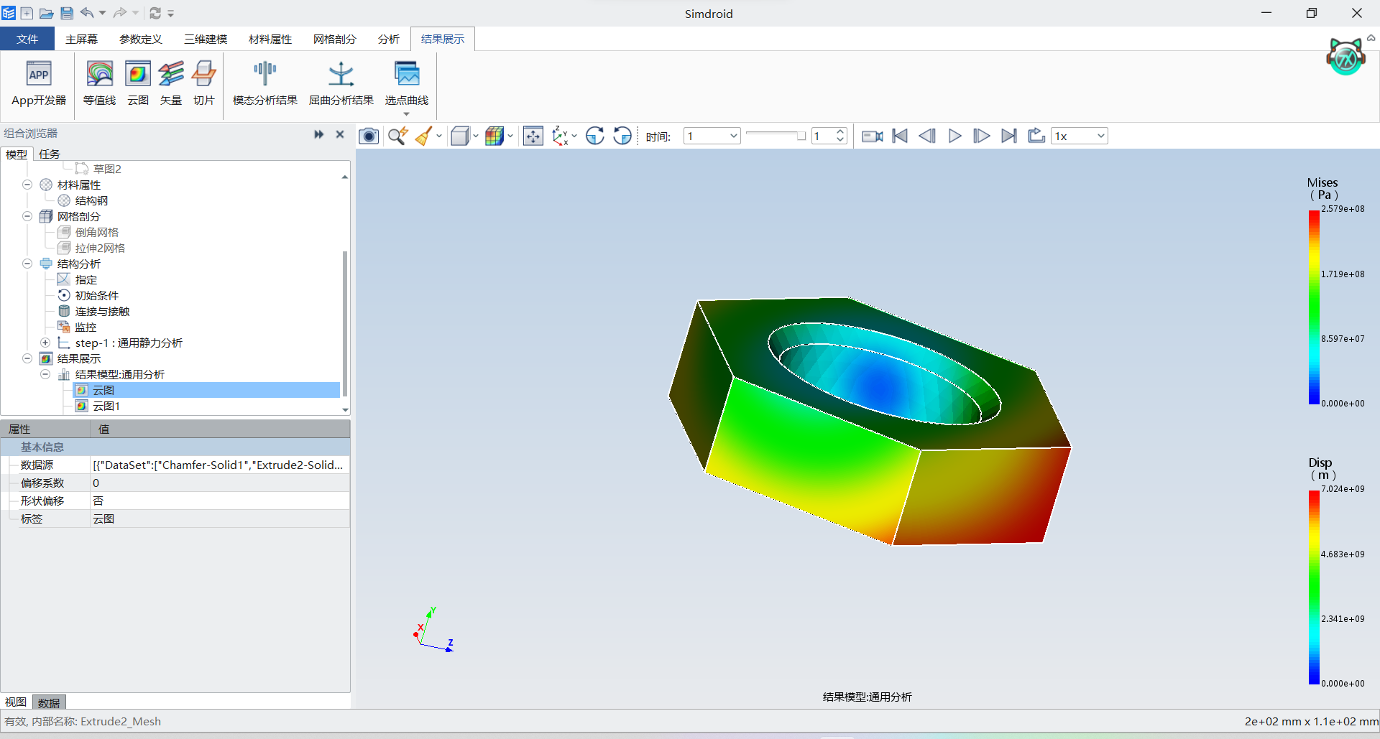Rotate view counterclockwise icon

(622, 136)
